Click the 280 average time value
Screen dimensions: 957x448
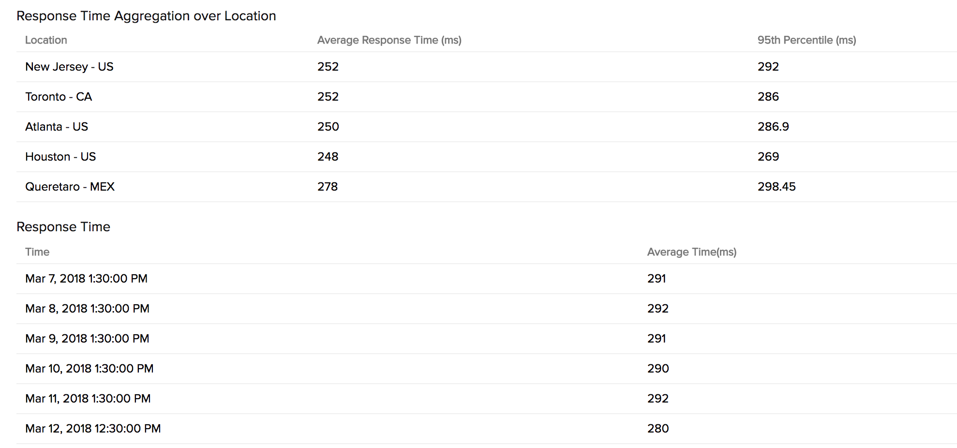pos(658,429)
